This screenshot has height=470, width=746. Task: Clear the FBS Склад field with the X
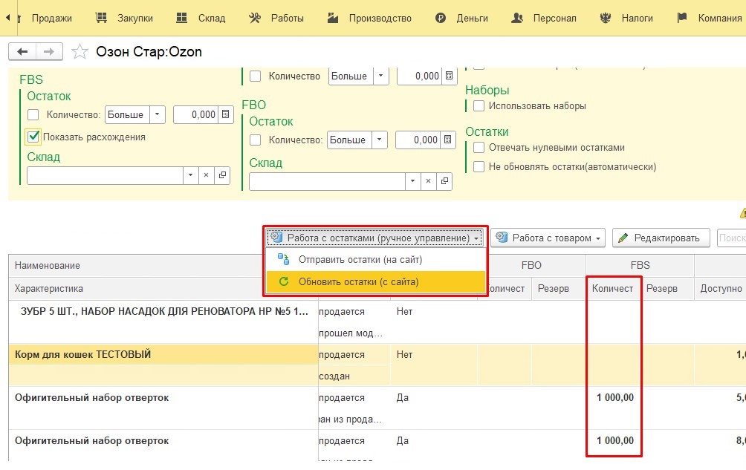point(206,175)
